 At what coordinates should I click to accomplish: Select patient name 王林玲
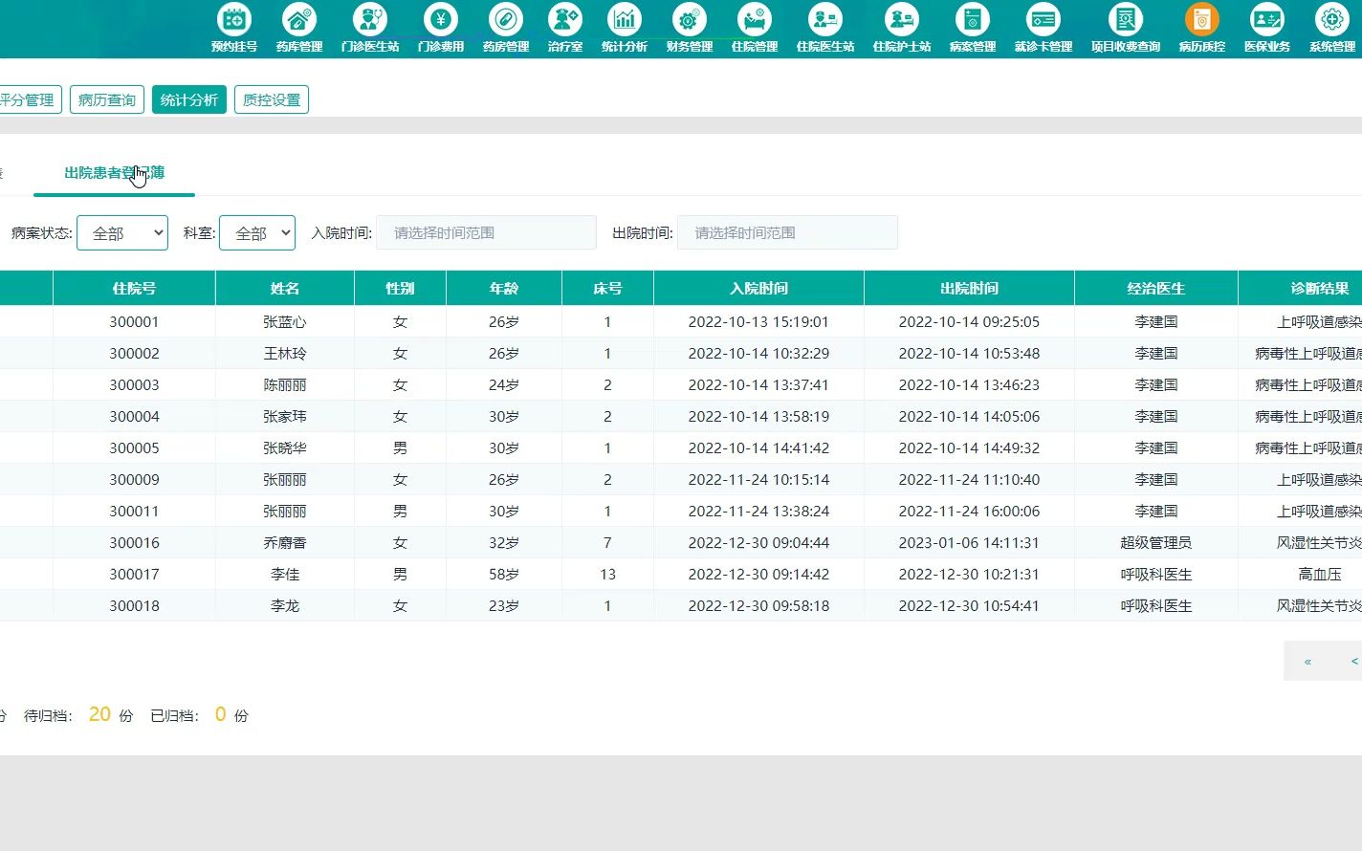pyautogui.click(x=285, y=354)
